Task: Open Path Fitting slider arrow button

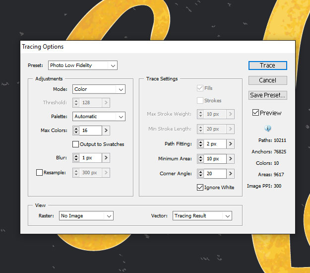Action: tap(231, 144)
